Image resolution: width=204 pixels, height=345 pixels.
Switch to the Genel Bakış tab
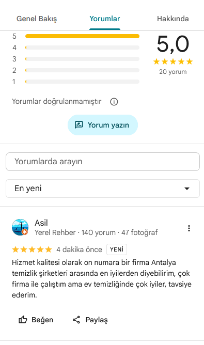37,19
